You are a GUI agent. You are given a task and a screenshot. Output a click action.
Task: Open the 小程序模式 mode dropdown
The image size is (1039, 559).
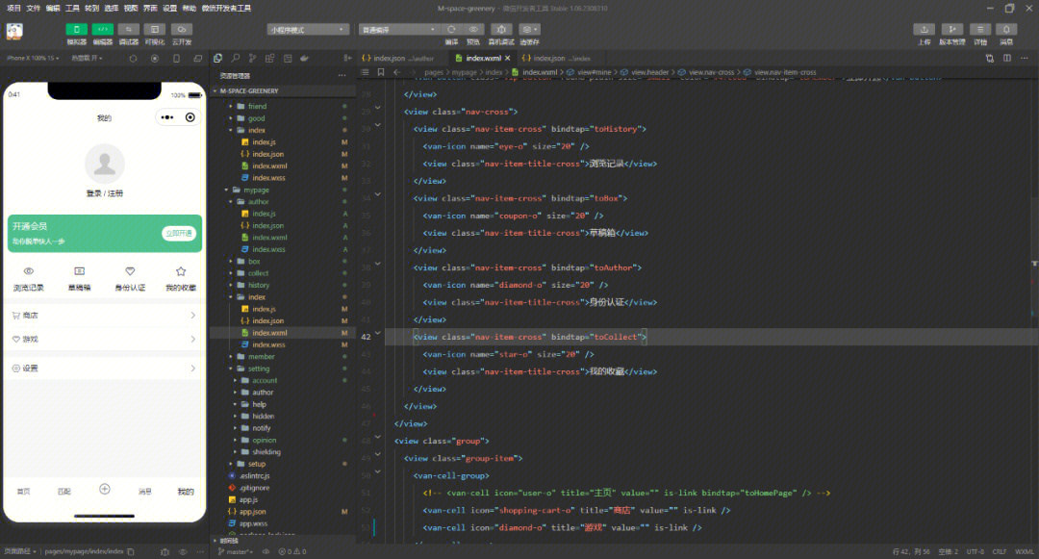pos(308,30)
